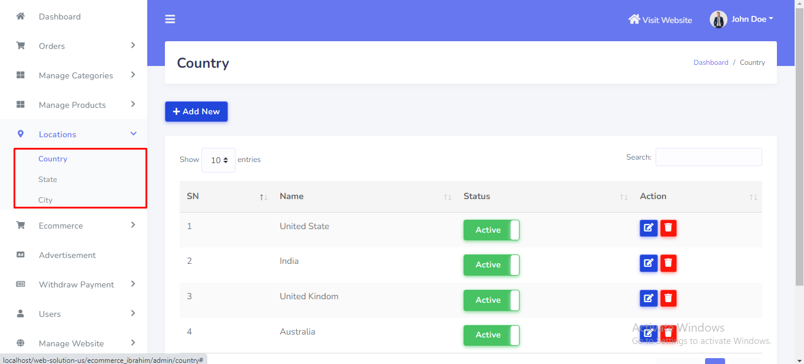
Task: Click into the Search input field
Action: [709, 157]
